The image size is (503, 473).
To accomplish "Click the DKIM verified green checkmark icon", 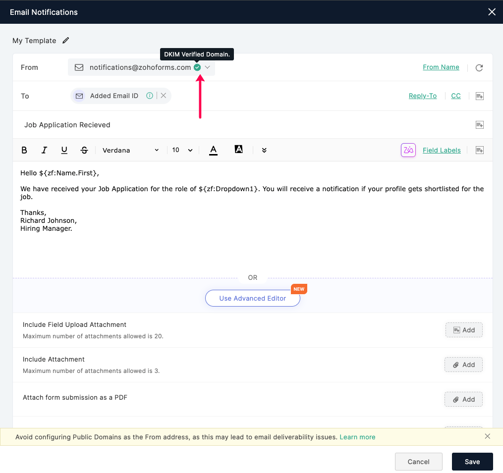I will [197, 67].
